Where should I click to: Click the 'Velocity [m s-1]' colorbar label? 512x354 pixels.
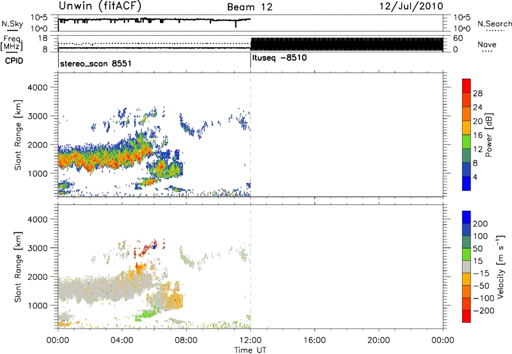500,266
